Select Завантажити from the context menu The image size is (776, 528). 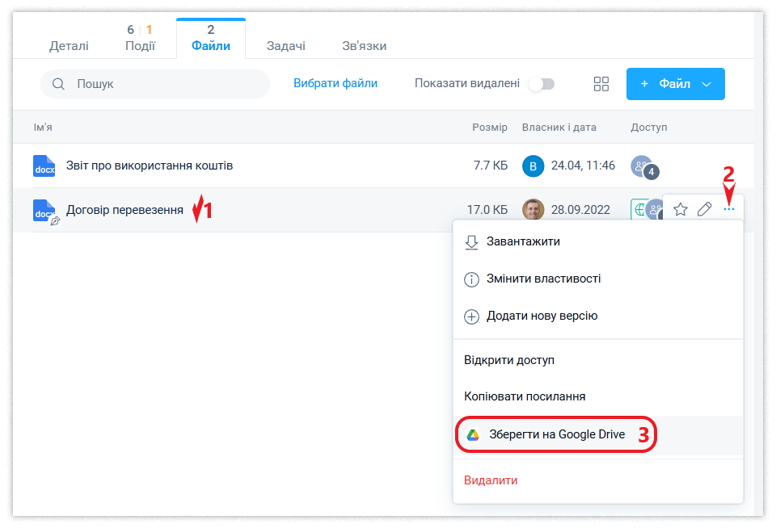[523, 241]
